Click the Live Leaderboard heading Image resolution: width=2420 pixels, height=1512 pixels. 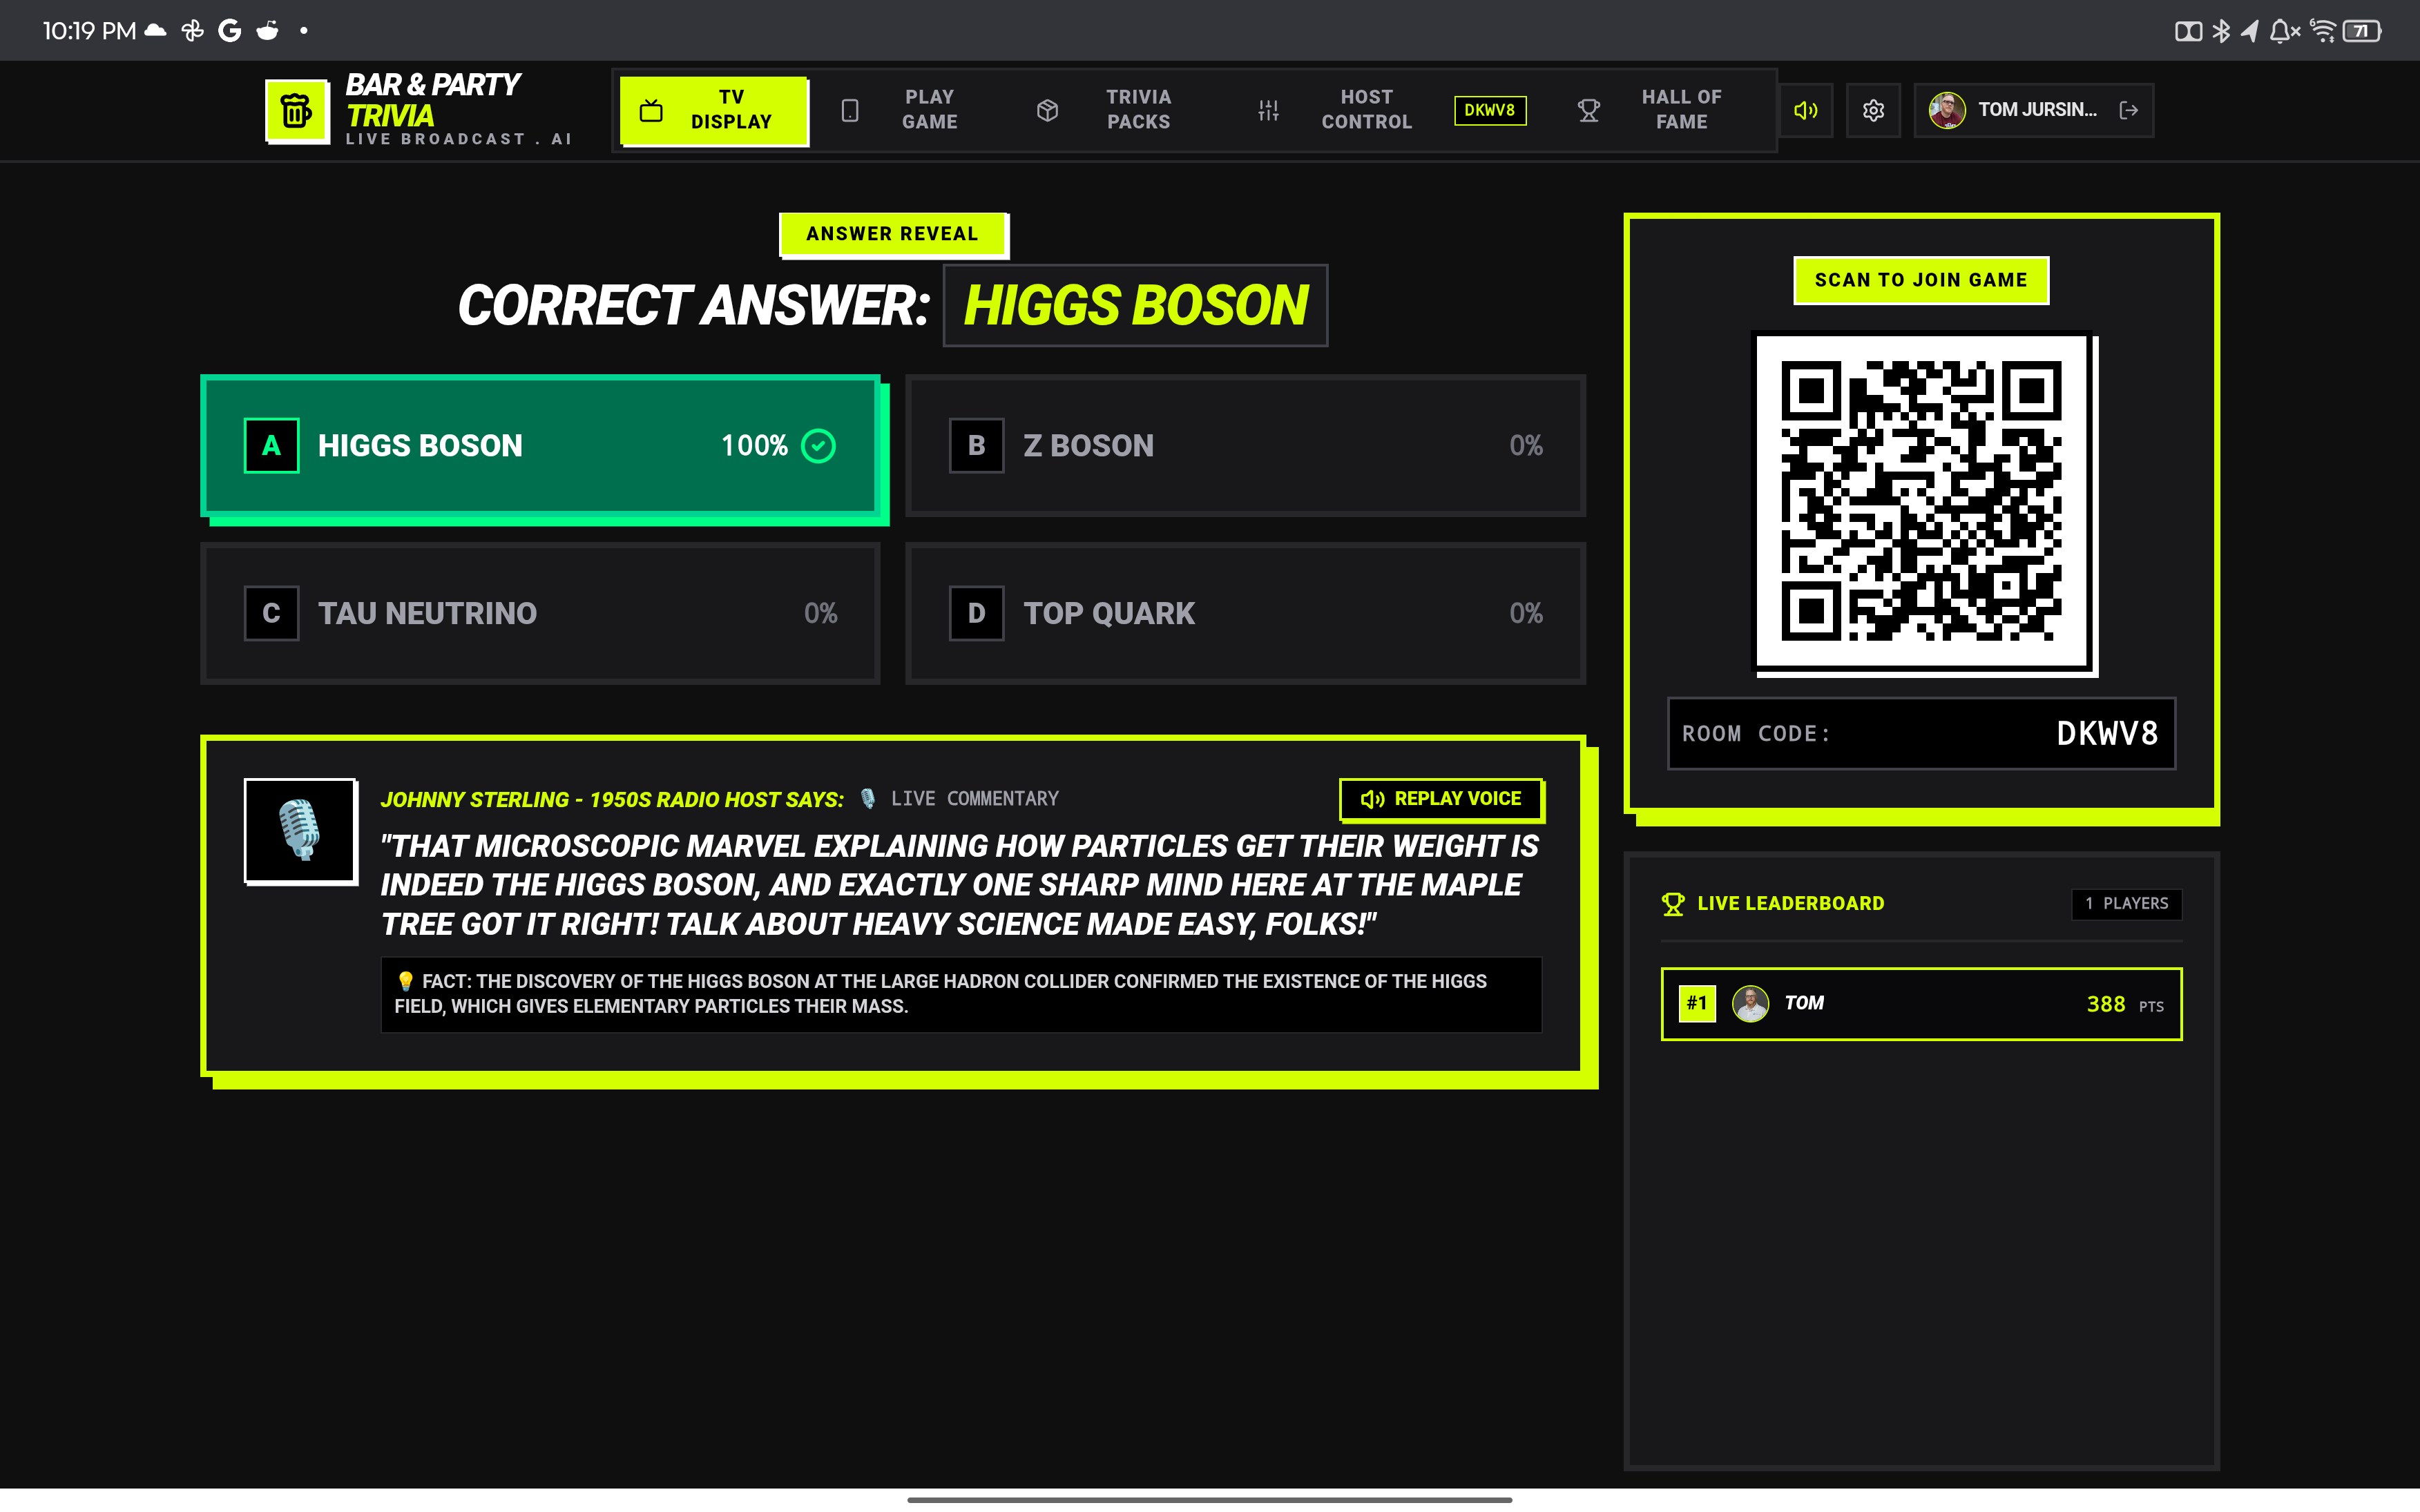point(1791,904)
